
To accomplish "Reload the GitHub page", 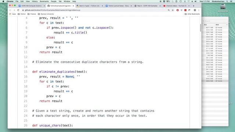I will (x=18, y=10).
